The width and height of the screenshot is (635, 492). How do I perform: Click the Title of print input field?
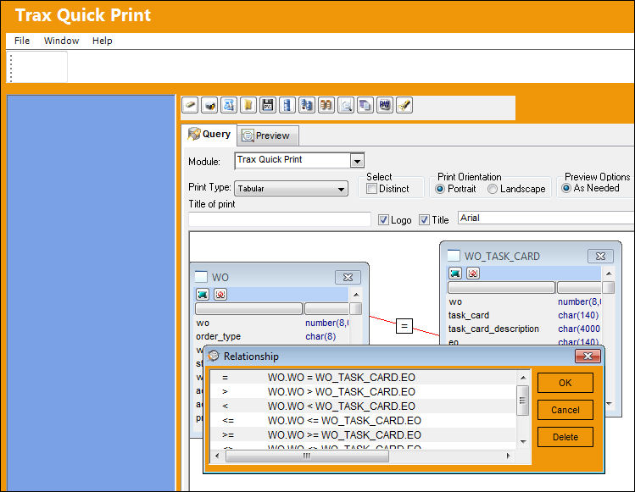(280, 219)
